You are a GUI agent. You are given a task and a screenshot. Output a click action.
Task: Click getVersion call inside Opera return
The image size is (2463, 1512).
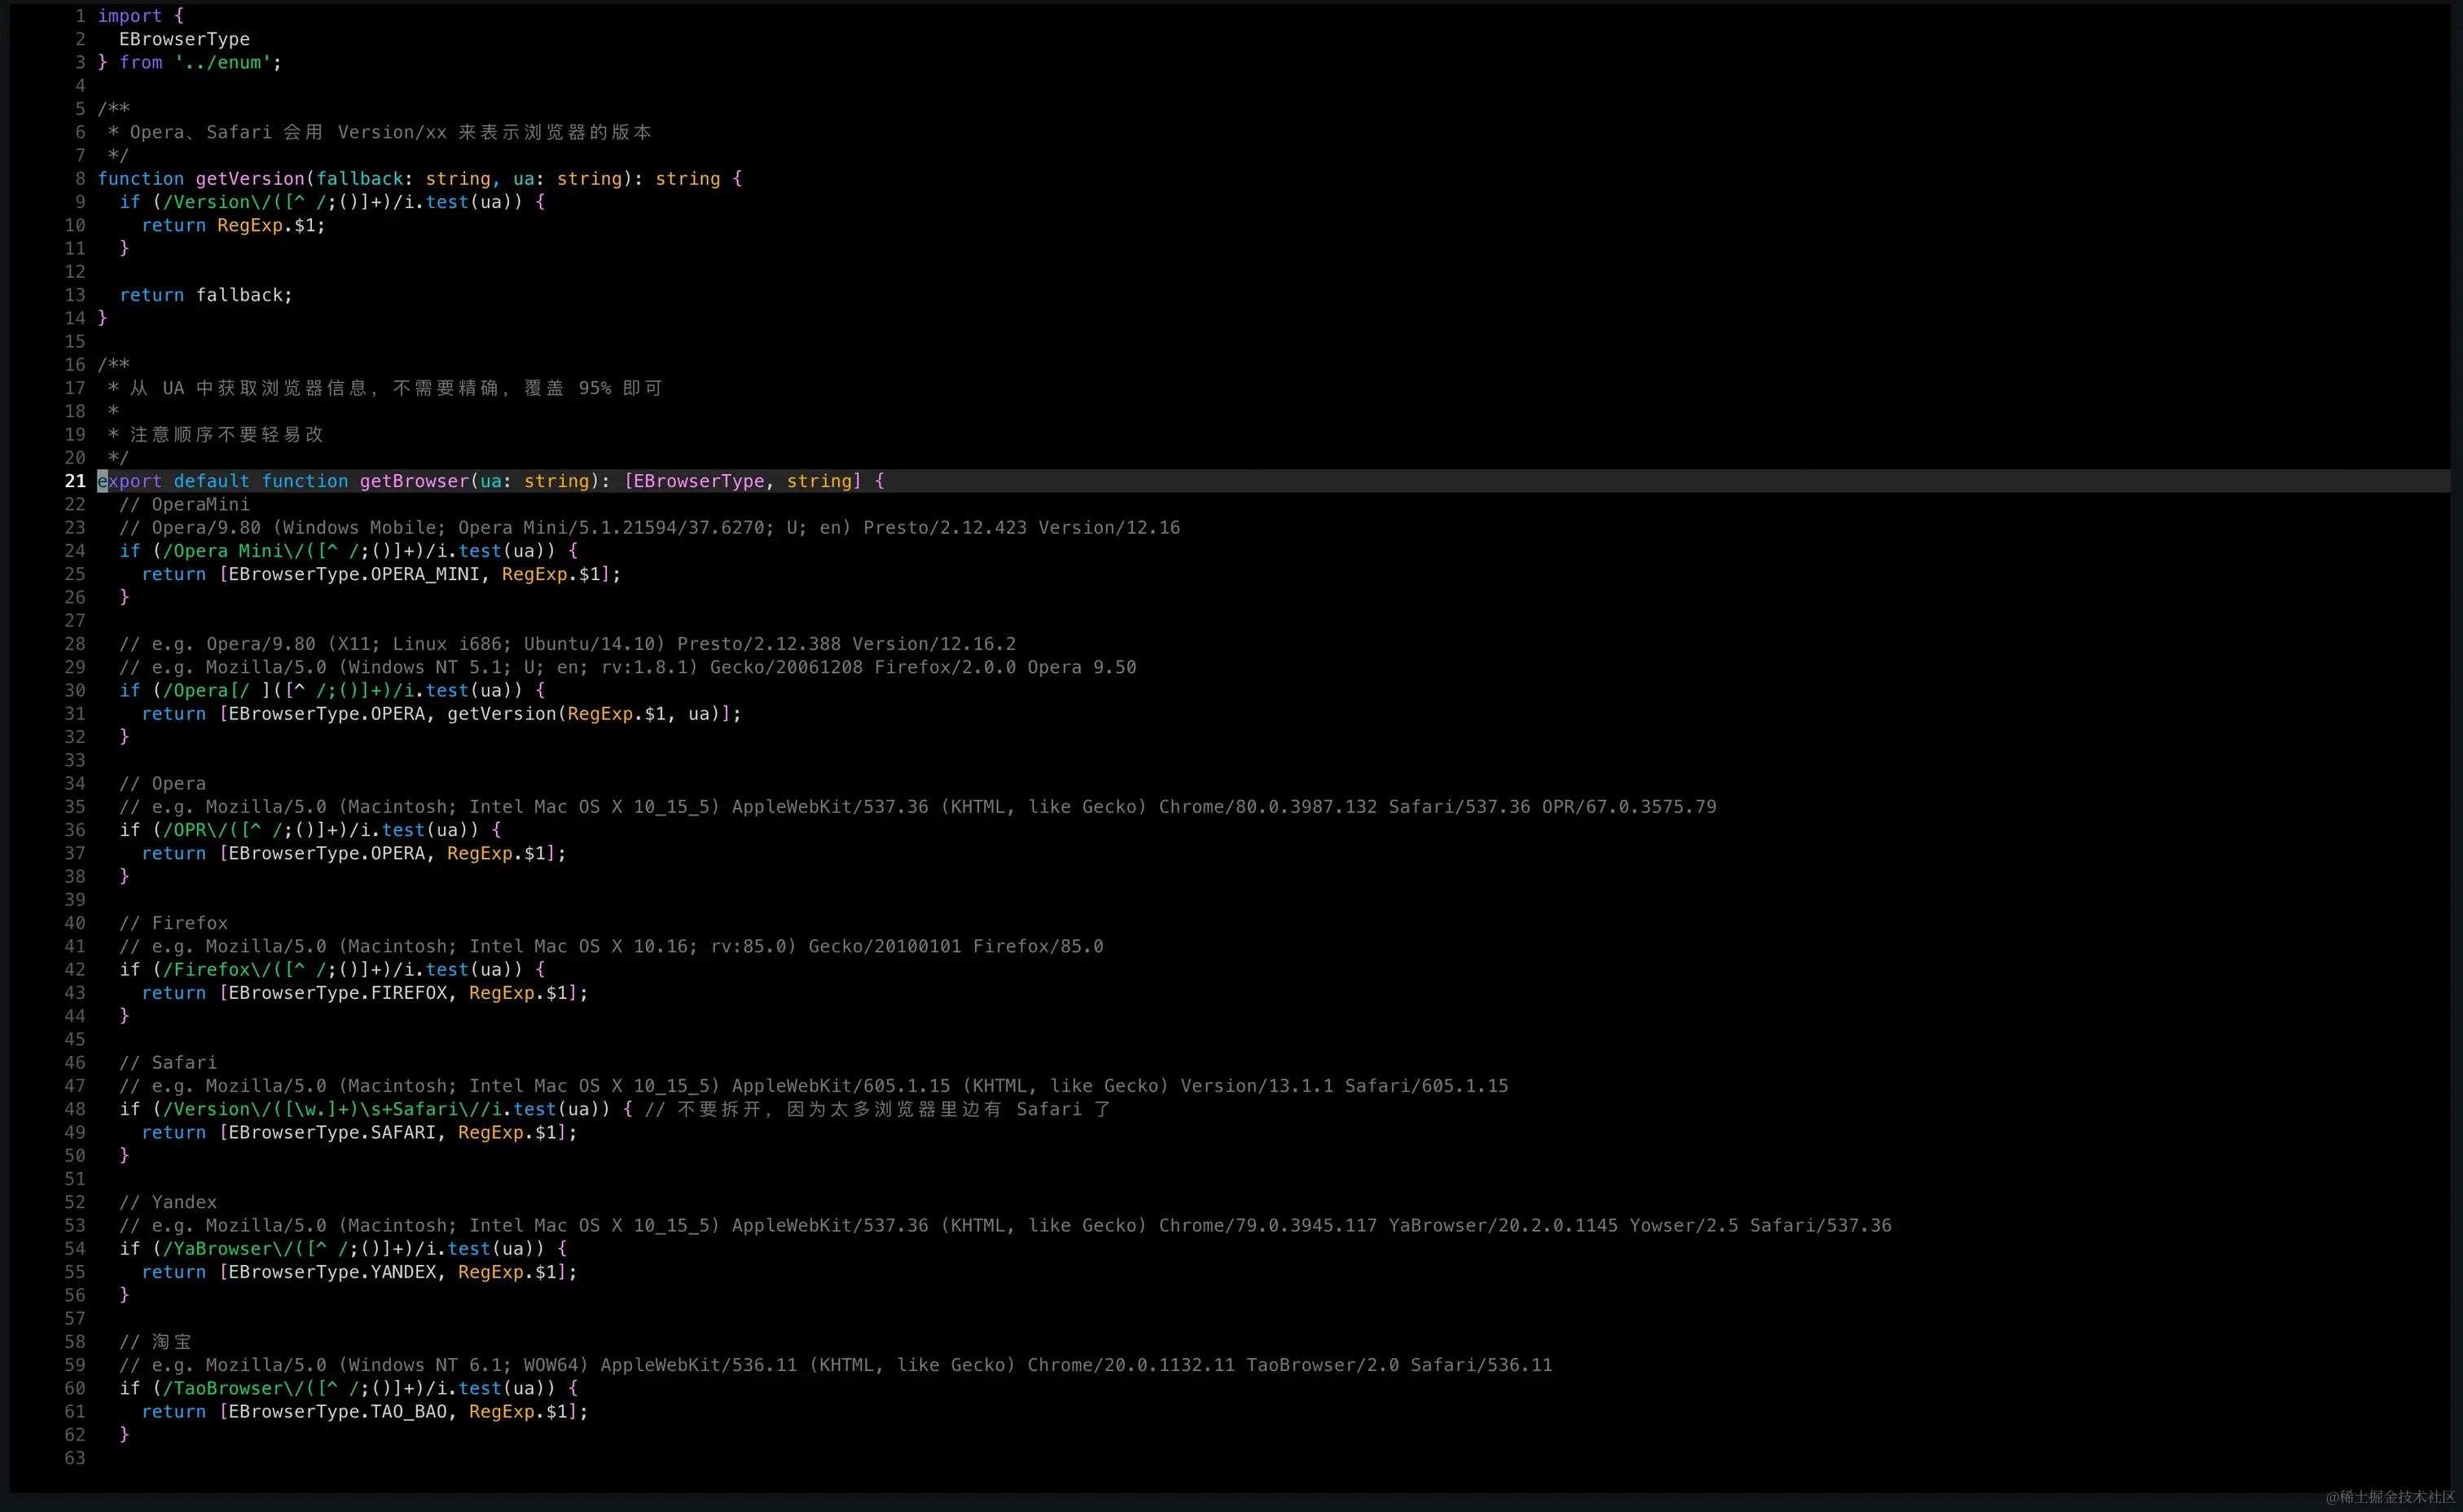point(501,714)
